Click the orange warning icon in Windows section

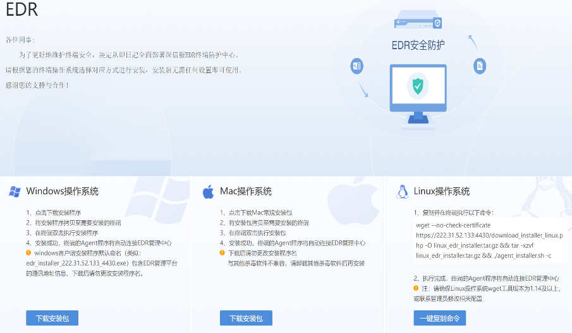[29, 253]
